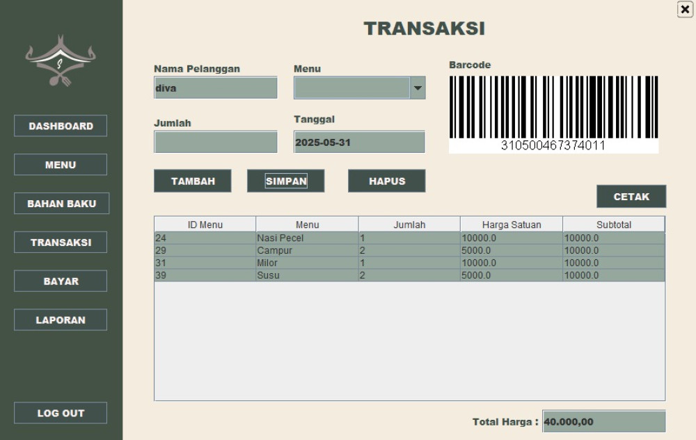Click the Tanggal date field

[360, 142]
